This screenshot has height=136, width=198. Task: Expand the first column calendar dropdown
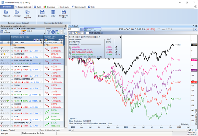[8, 43]
